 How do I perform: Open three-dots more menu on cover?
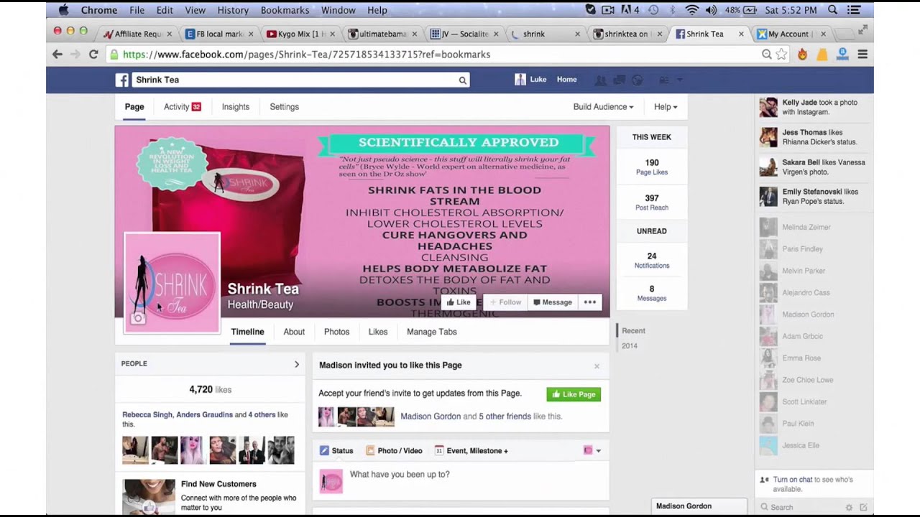[590, 302]
